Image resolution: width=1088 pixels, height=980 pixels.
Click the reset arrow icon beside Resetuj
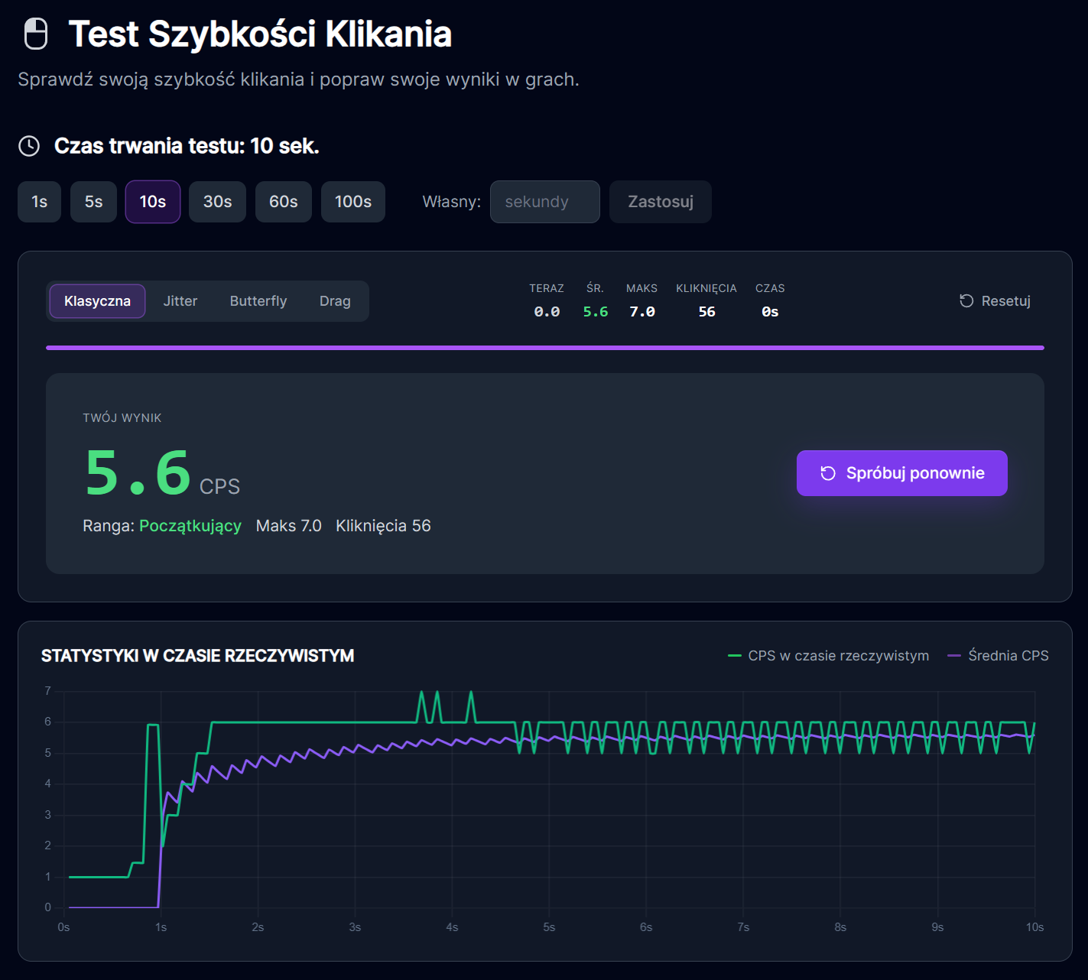pos(966,301)
